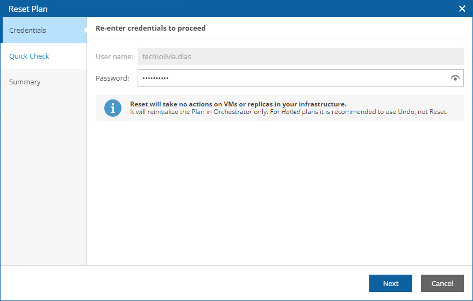
Task: Open the Summary step
Action: [x=25, y=82]
